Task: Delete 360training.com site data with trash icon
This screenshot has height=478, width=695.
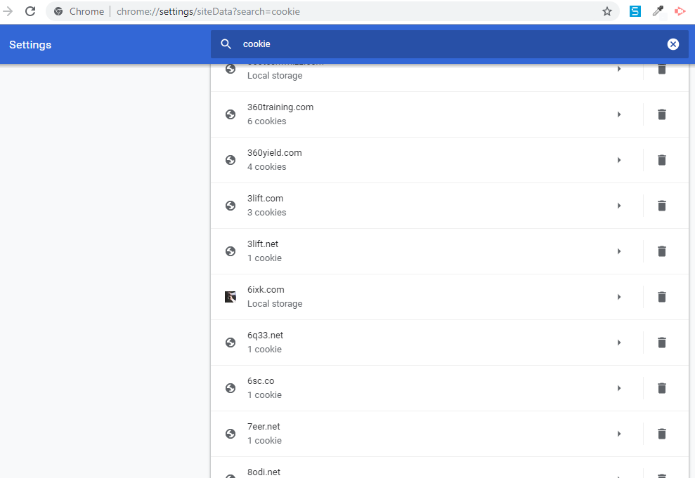Action: [x=661, y=114]
